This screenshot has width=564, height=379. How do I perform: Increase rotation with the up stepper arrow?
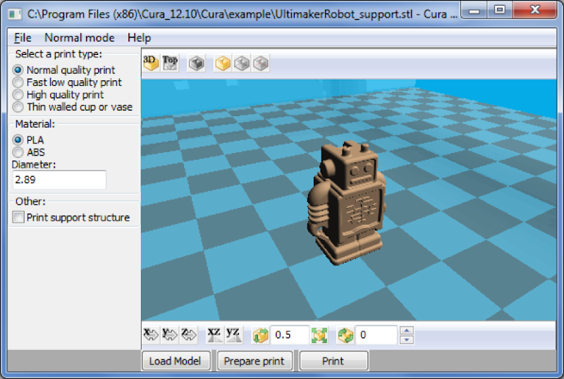[x=407, y=330]
